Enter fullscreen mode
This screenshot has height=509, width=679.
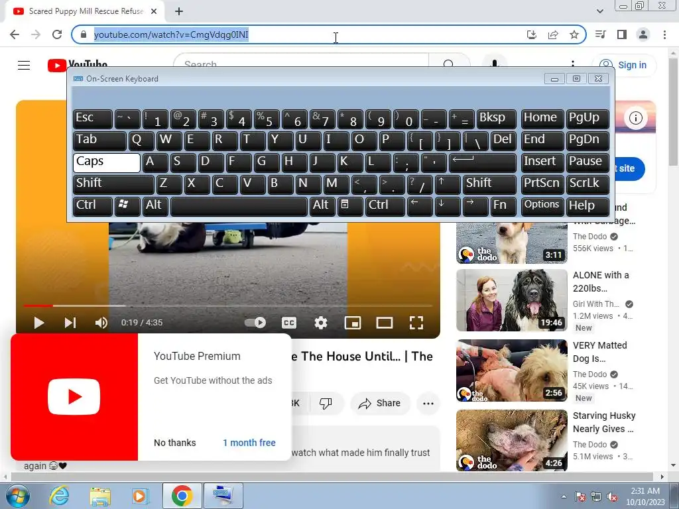pyautogui.click(x=416, y=323)
